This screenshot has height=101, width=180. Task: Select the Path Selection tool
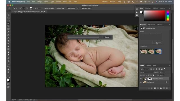click(x=8, y=64)
